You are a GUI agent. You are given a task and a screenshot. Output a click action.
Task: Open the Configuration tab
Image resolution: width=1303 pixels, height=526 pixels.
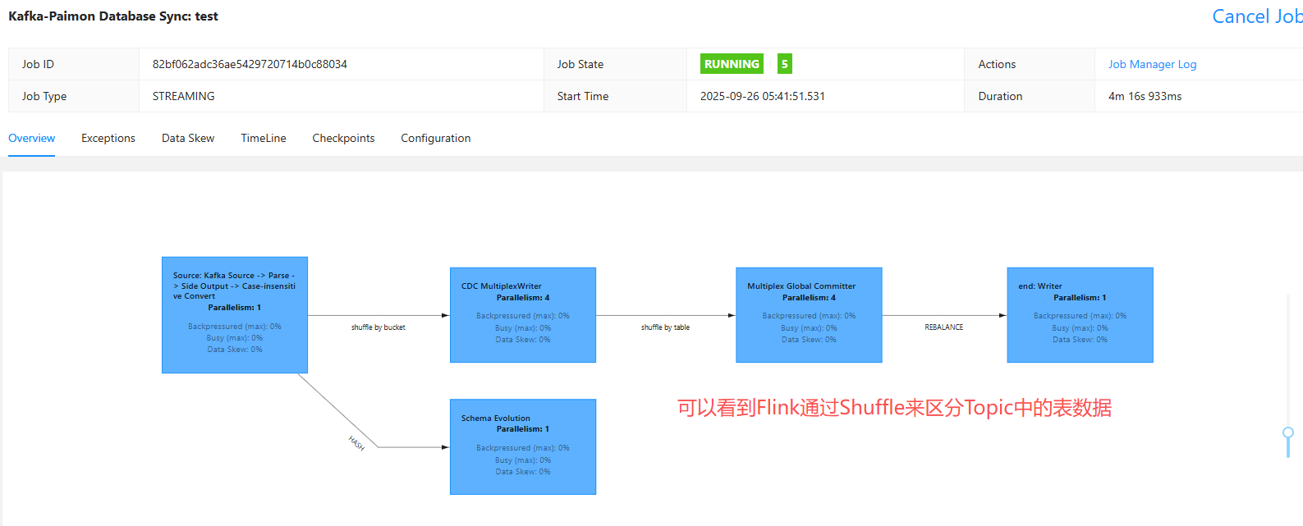click(x=435, y=138)
